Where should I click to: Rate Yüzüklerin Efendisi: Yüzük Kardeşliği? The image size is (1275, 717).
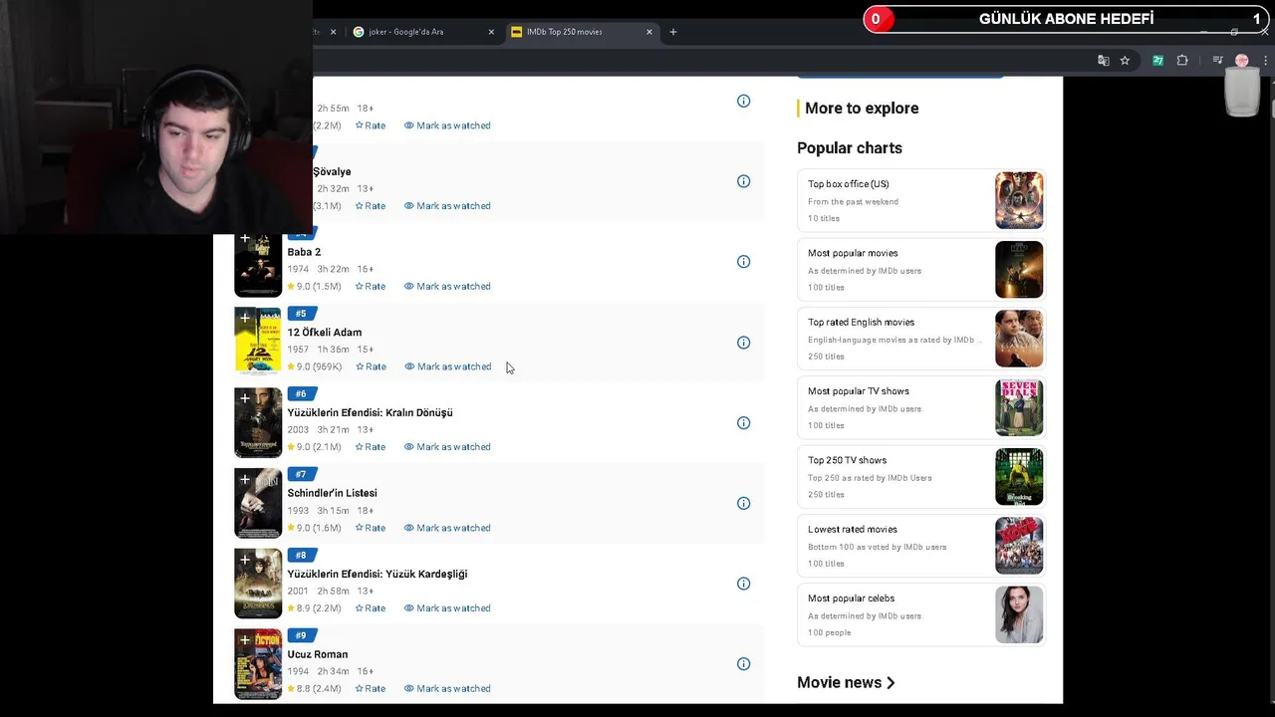371,608
